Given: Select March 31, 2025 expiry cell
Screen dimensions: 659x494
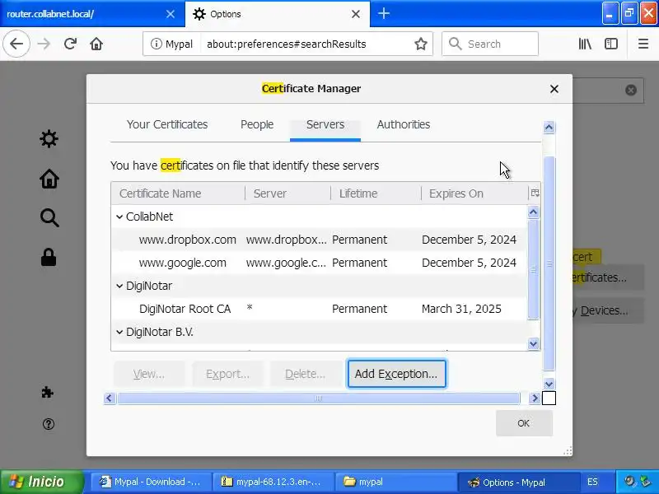Looking at the screenshot, I should coord(461,310).
